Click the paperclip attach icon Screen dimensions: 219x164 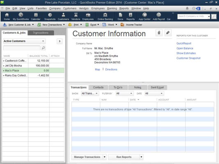[159, 33]
